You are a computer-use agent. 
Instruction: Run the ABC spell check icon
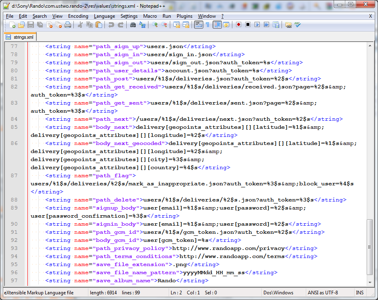click(x=297, y=25)
